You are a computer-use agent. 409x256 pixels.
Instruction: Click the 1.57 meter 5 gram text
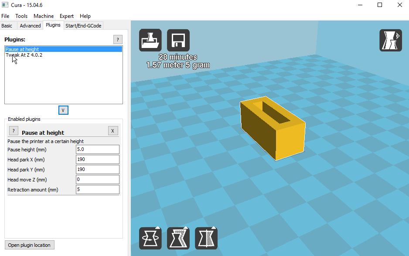click(178, 65)
